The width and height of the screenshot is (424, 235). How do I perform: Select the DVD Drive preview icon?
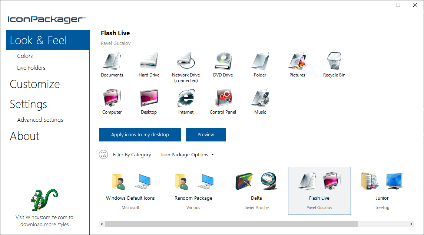223,61
